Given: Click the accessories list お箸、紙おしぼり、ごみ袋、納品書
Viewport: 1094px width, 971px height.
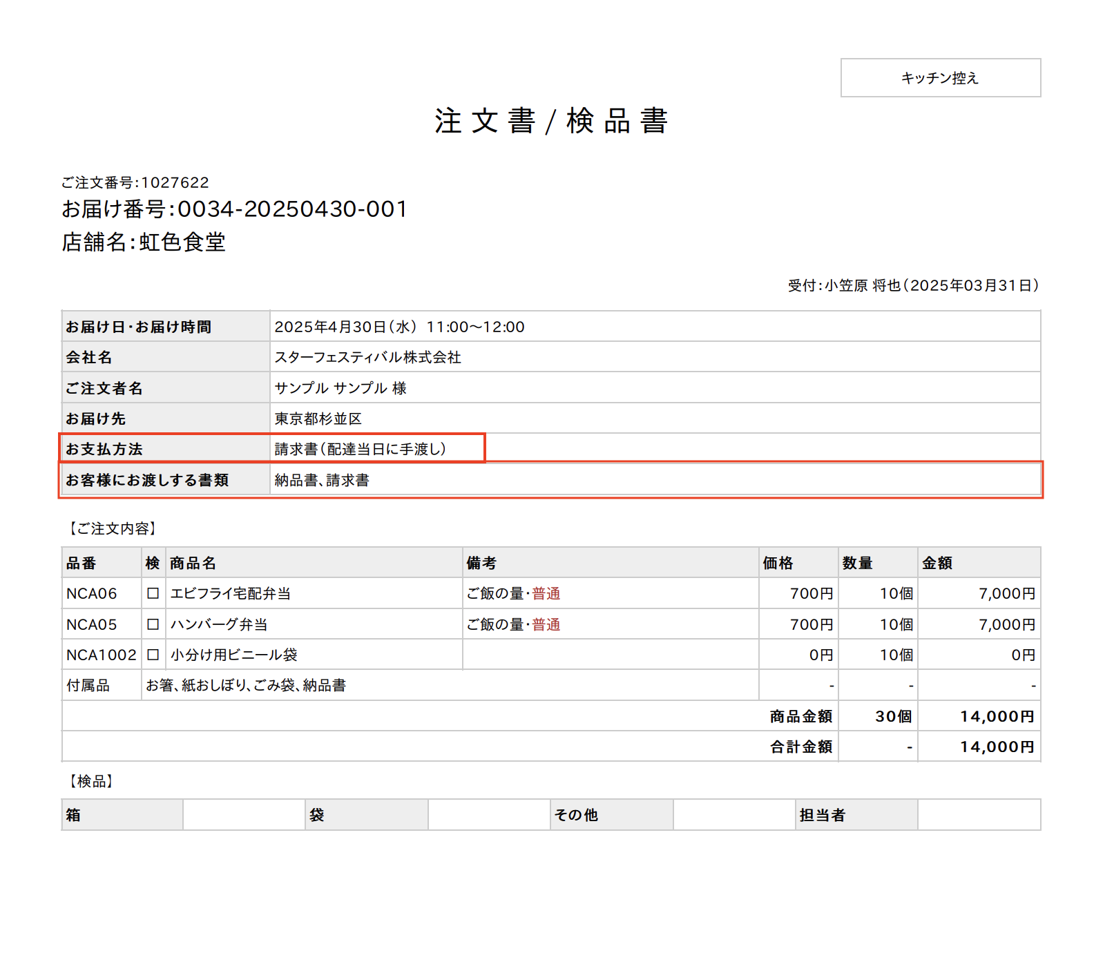Looking at the screenshot, I should coord(246,685).
